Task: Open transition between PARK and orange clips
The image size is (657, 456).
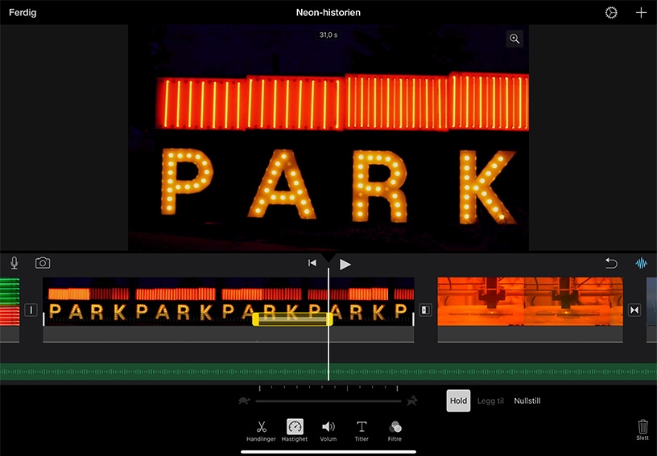Action: [x=425, y=310]
